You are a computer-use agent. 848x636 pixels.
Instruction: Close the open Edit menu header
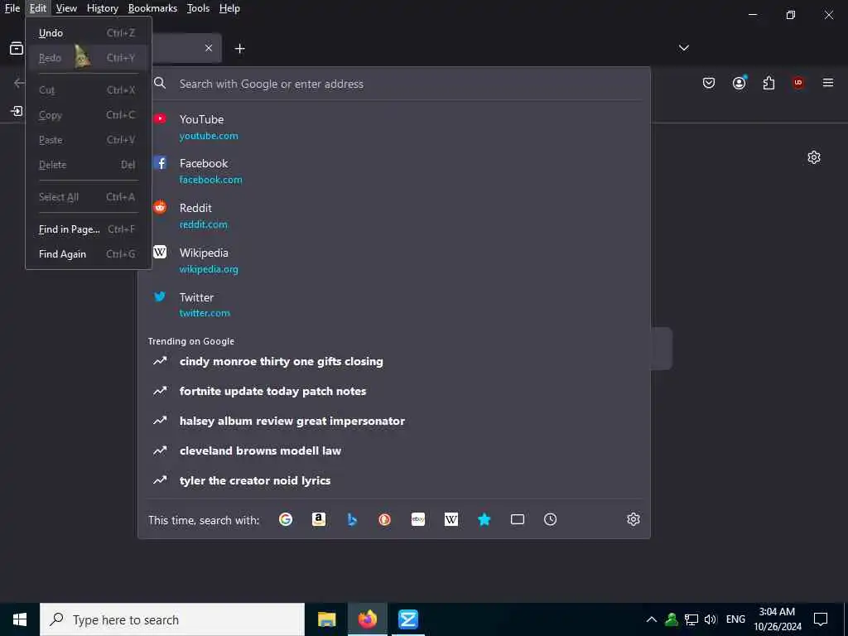click(x=38, y=8)
